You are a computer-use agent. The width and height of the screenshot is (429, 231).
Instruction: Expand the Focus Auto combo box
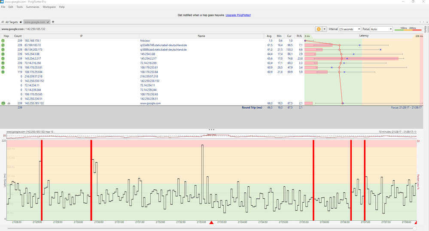coord(381,29)
